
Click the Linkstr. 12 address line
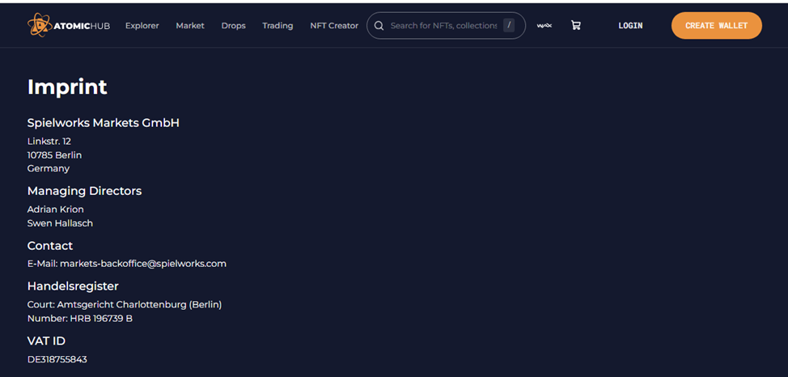tap(49, 142)
